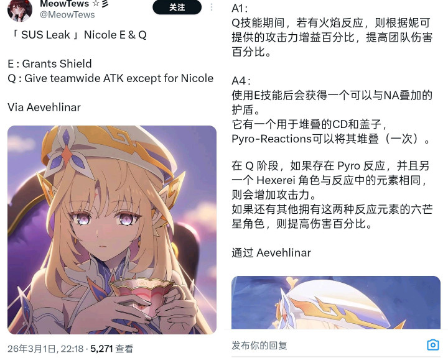Focus the 发布你的回复 reply field
This screenshot has height=358, width=448.
click(x=325, y=346)
